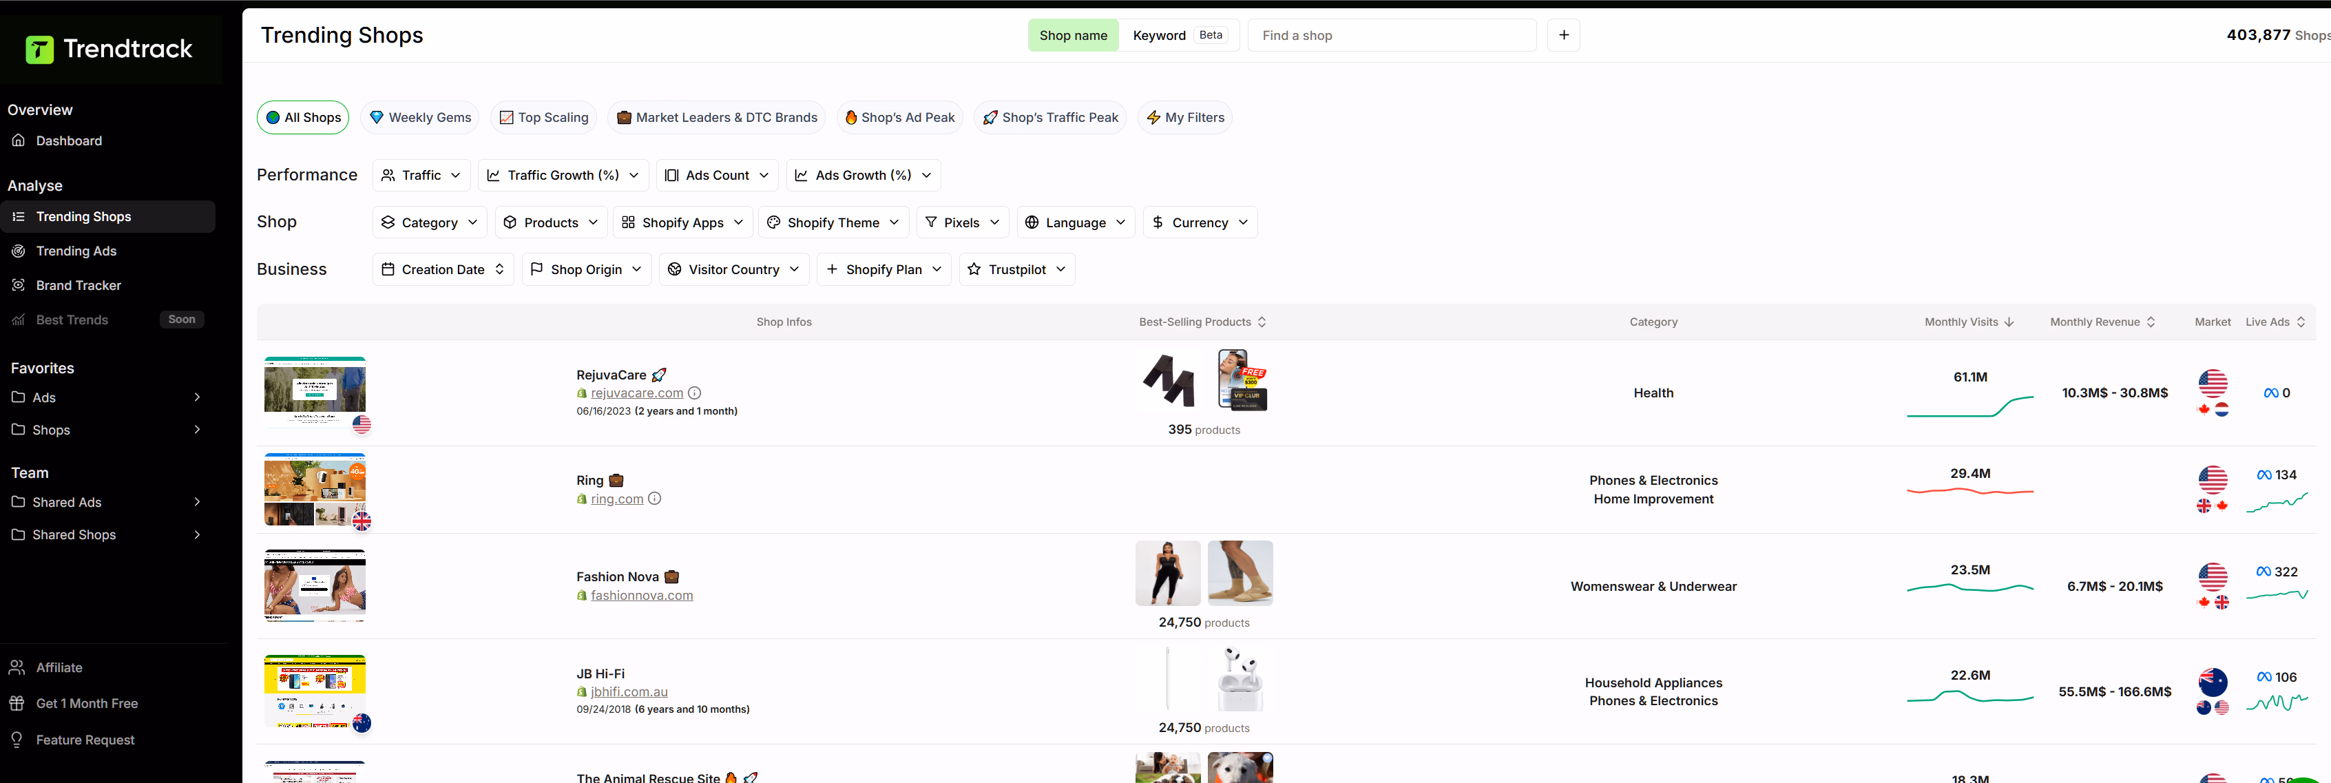Image resolution: width=2331 pixels, height=783 pixels.
Task: Click the Shopify bag icon next to fashionnova.com
Action: pyautogui.click(x=582, y=596)
